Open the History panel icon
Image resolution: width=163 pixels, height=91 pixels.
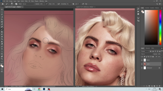point(138,9)
